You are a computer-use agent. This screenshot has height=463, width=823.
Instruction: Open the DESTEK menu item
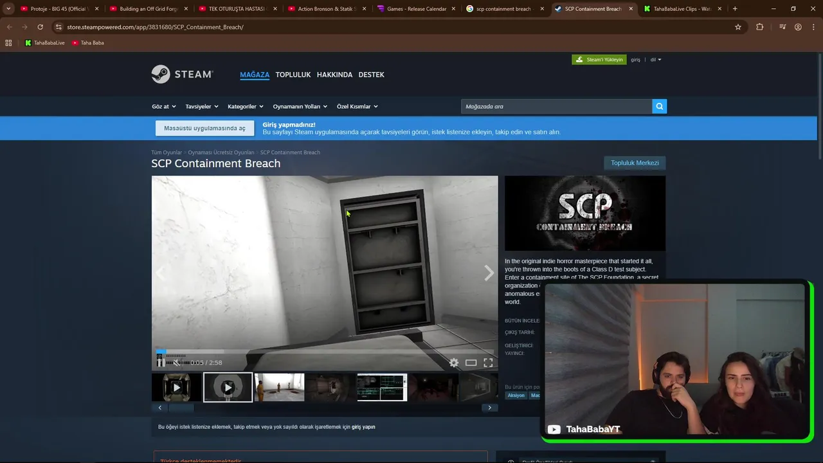371,75
